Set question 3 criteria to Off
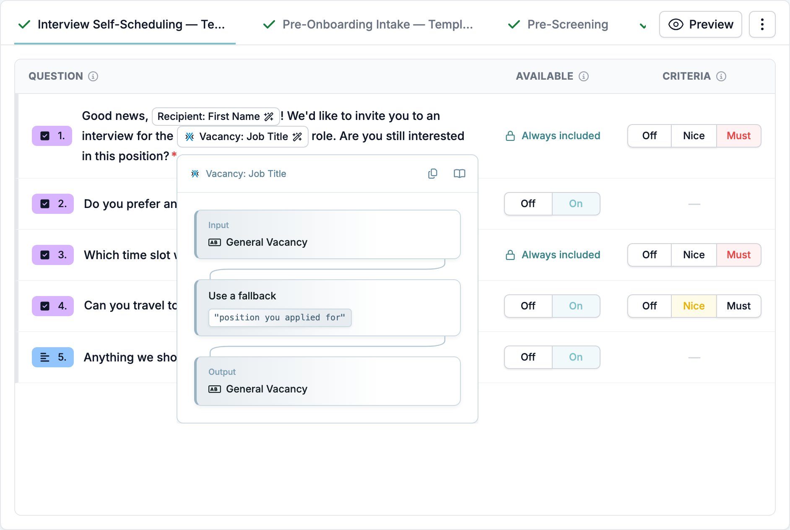 650,255
